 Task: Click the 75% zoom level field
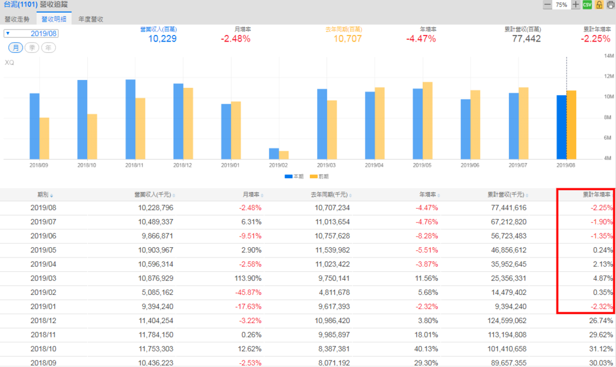pyautogui.click(x=561, y=5)
